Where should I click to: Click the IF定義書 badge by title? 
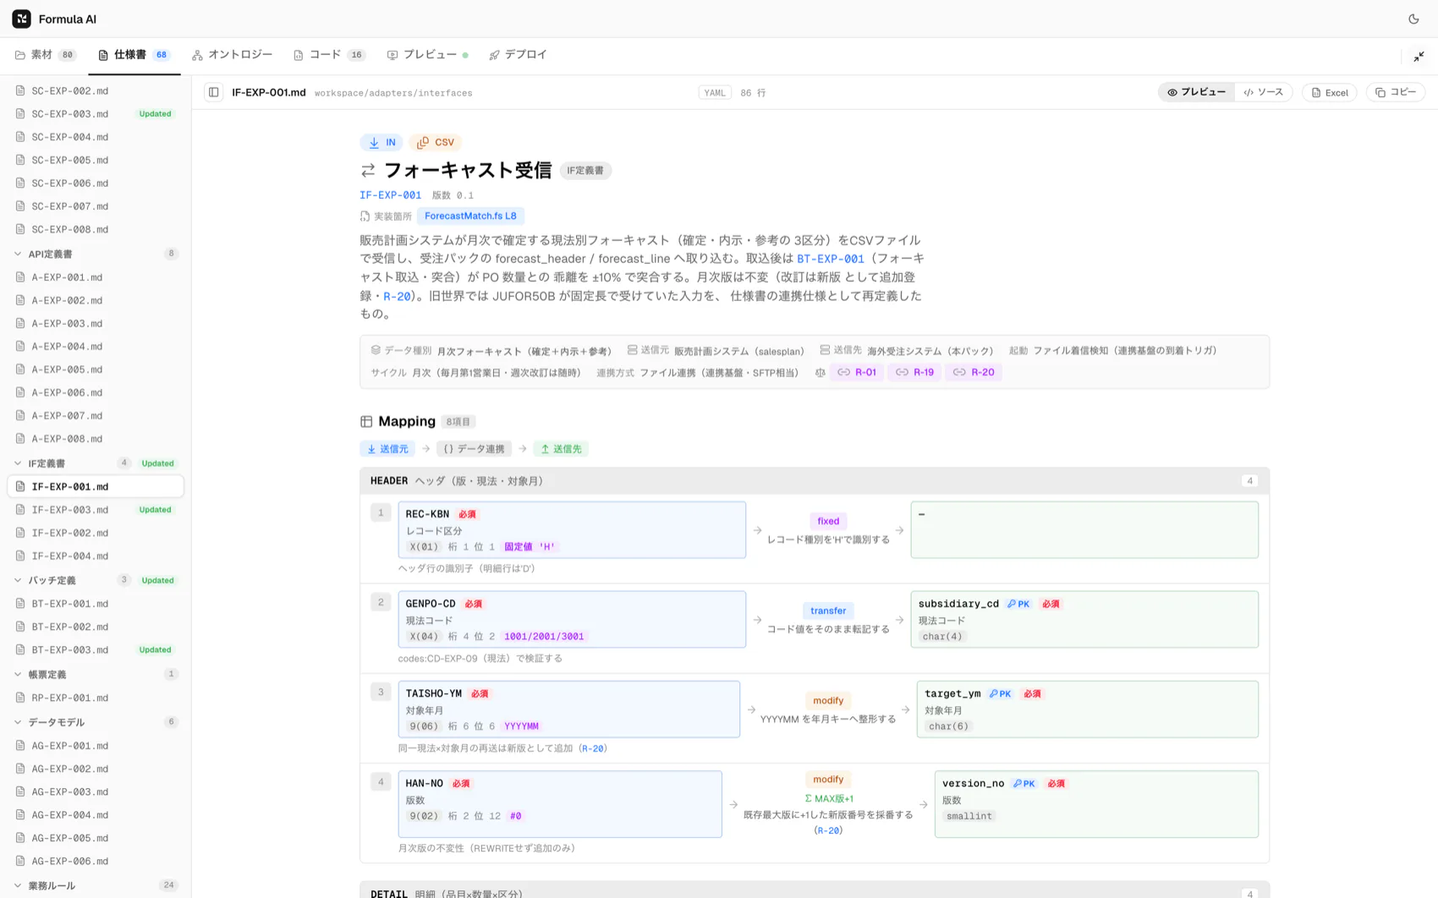tap(585, 171)
